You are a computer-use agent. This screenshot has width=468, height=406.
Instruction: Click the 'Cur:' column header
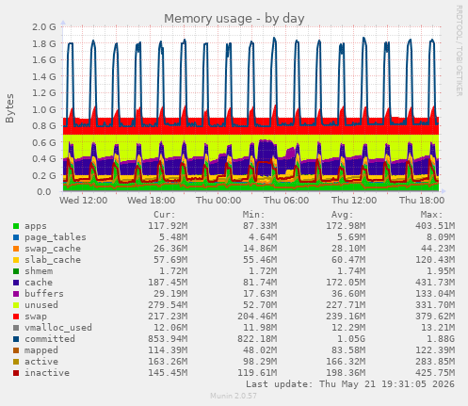pyautogui.click(x=165, y=215)
